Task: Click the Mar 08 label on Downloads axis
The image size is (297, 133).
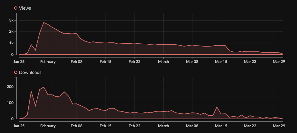Action: pyautogui.click(x=192, y=126)
